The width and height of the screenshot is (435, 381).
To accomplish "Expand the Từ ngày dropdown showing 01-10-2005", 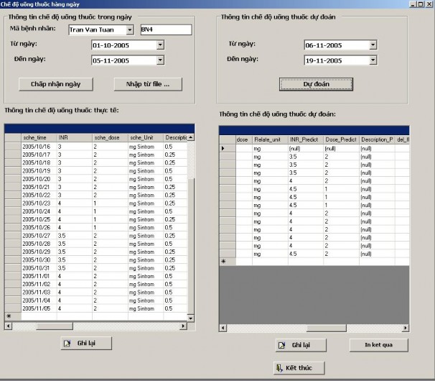I will coord(160,45).
